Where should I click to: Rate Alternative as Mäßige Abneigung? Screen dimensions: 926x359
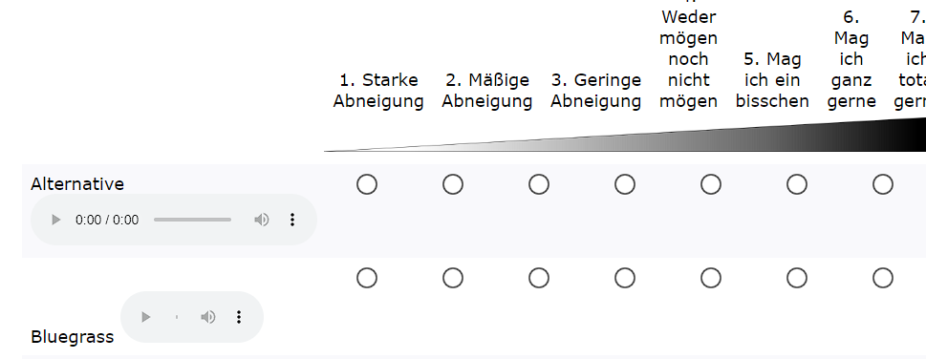(x=453, y=185)
